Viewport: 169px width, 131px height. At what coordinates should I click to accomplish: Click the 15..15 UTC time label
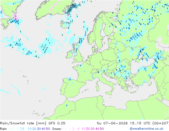[140, 123]
